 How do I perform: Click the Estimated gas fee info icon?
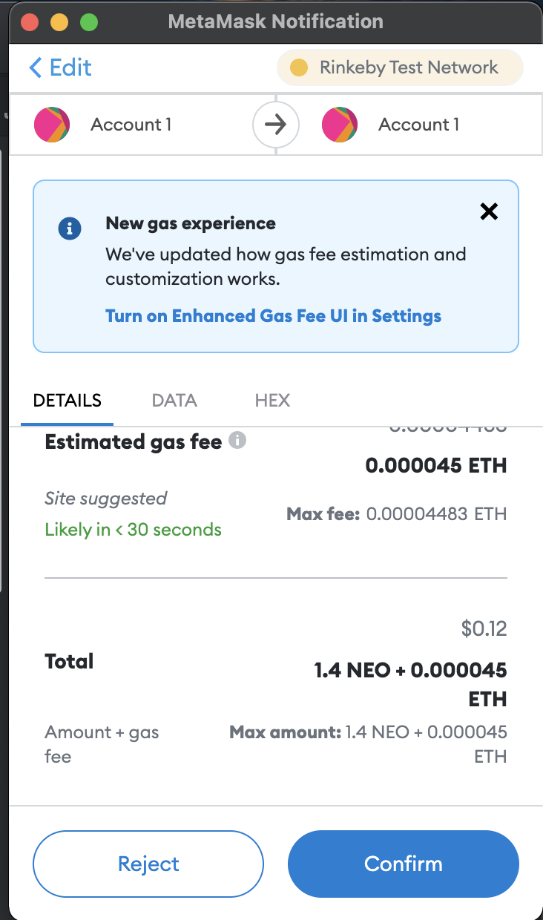click(x=237, y=441)
